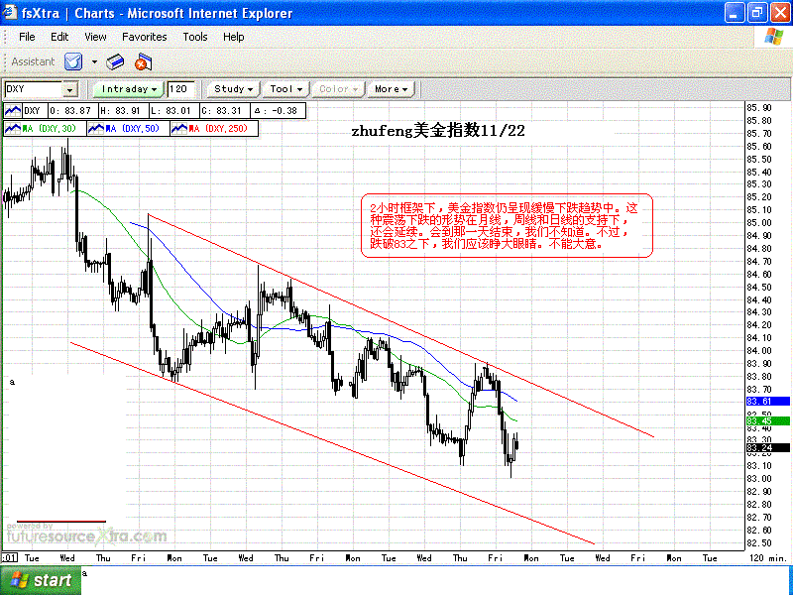Click the 120 min. axis label

[767, 558]
